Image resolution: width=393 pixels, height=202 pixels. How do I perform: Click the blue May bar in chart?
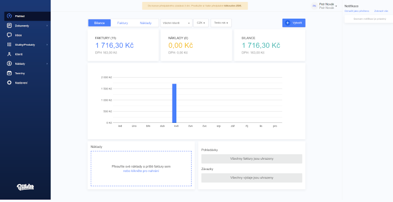pos(174,103)
